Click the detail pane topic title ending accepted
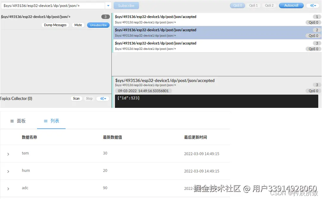Screen dimensions: 323x199 tap(165, 81)
